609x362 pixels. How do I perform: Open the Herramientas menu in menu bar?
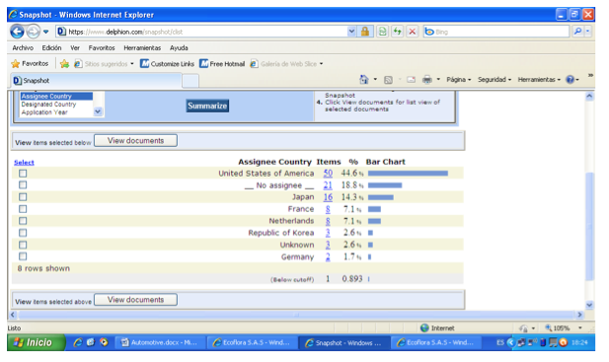click(x=142, y=47)
